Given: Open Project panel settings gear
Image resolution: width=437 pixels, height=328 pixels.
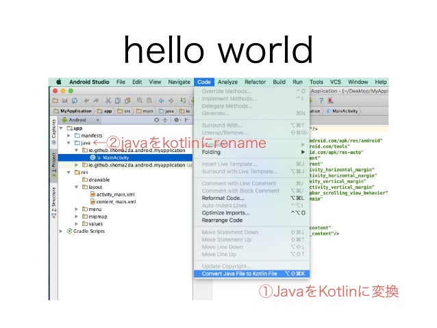Looking at the screenshot, I should (177, 120).
